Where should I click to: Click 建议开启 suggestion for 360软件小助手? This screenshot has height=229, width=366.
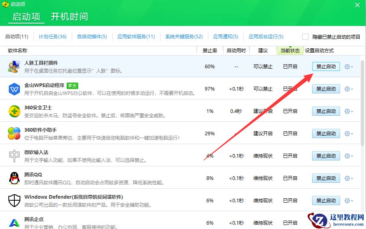(x=263, y=134)
